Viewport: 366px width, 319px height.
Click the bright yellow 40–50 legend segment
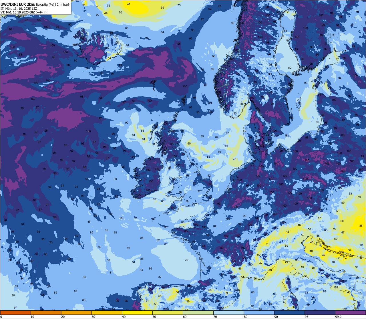pos(137,312)
